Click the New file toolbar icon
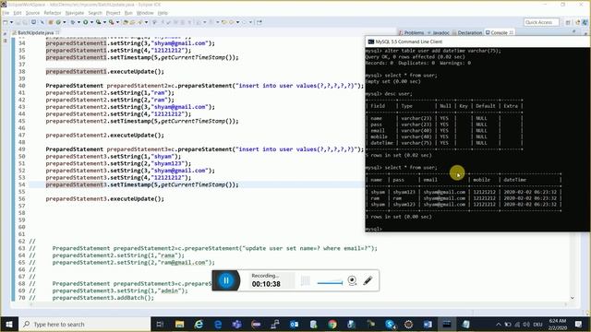 click(x=6, y=22)
